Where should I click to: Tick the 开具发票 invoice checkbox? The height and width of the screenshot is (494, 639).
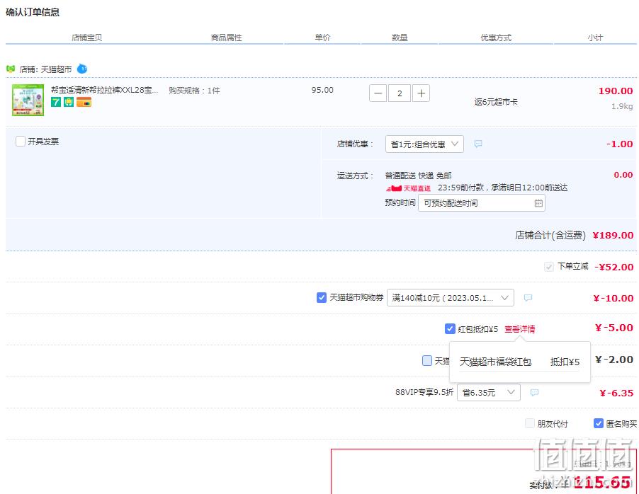coord(21,142)
